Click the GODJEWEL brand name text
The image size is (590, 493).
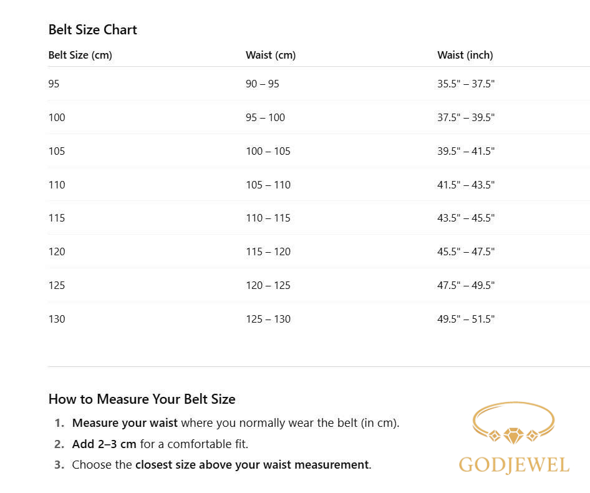(514, 465)
